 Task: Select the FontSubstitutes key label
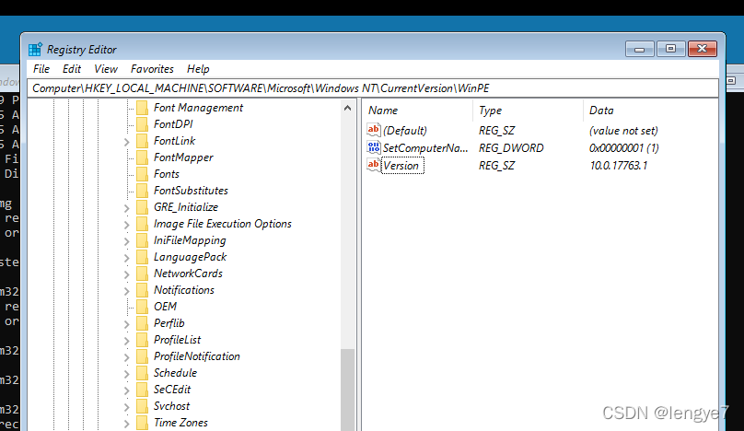click(x=191, y=191)
